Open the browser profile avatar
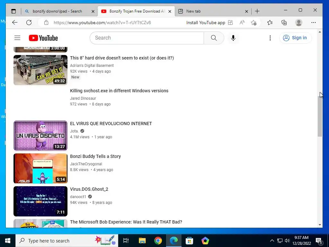This screenshot has width=329, height=247. click(298, 23)
